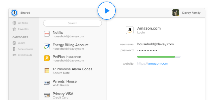Click the 17 Primrose Alarm Codes note icon
Screen dimensions: 213x106
point(47,70)
